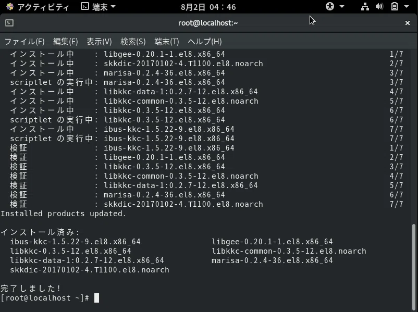Open the 端末(T) menu
Screen dimensions: 418x312
pos(167,42)
